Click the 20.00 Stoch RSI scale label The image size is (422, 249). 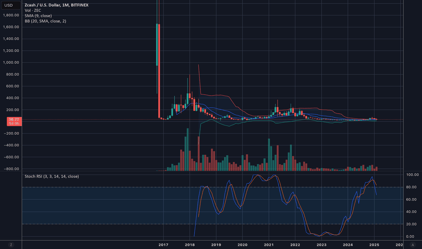click(411, 224)
